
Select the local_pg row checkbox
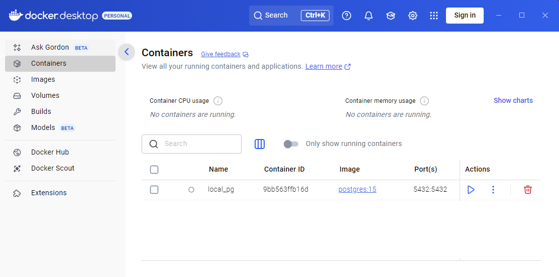(x=154, y=190)
